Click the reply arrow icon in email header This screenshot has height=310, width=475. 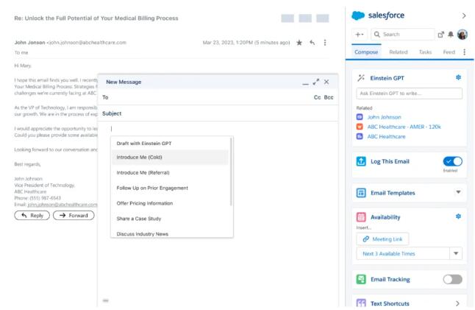[x=312, y=43]
